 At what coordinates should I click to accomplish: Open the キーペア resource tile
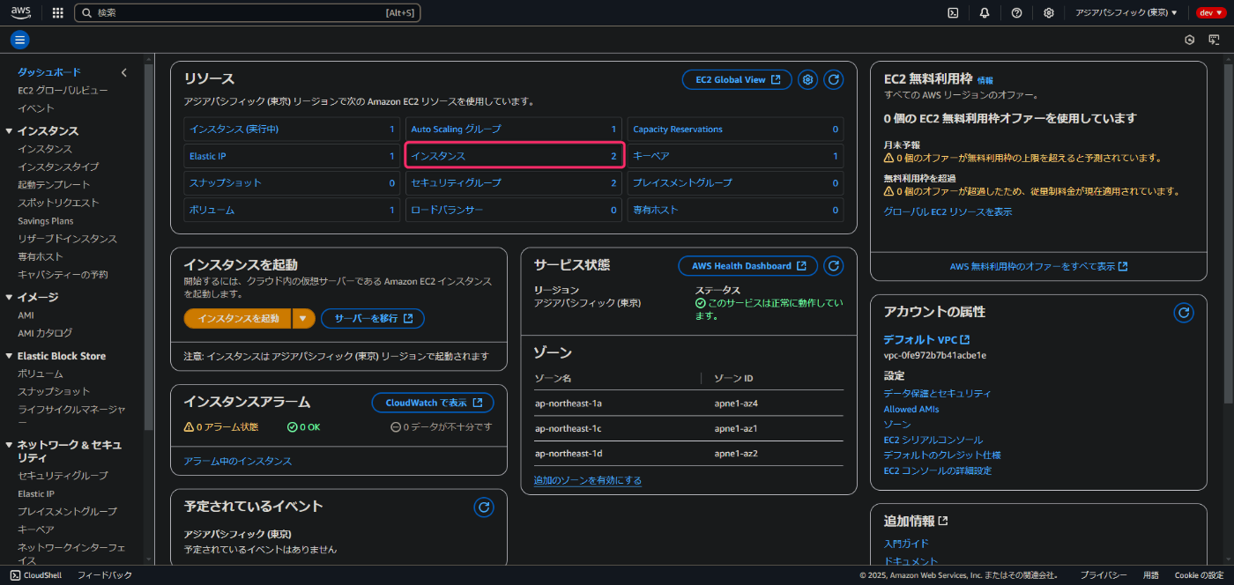(x=735, y=156)
